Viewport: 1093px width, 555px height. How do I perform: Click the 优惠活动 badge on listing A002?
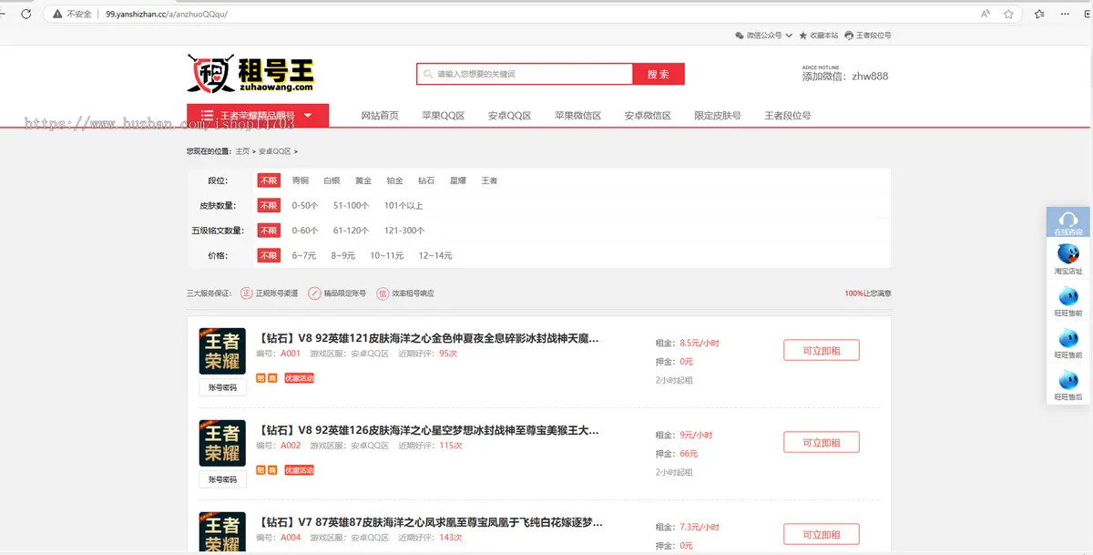tap(299, 470)
